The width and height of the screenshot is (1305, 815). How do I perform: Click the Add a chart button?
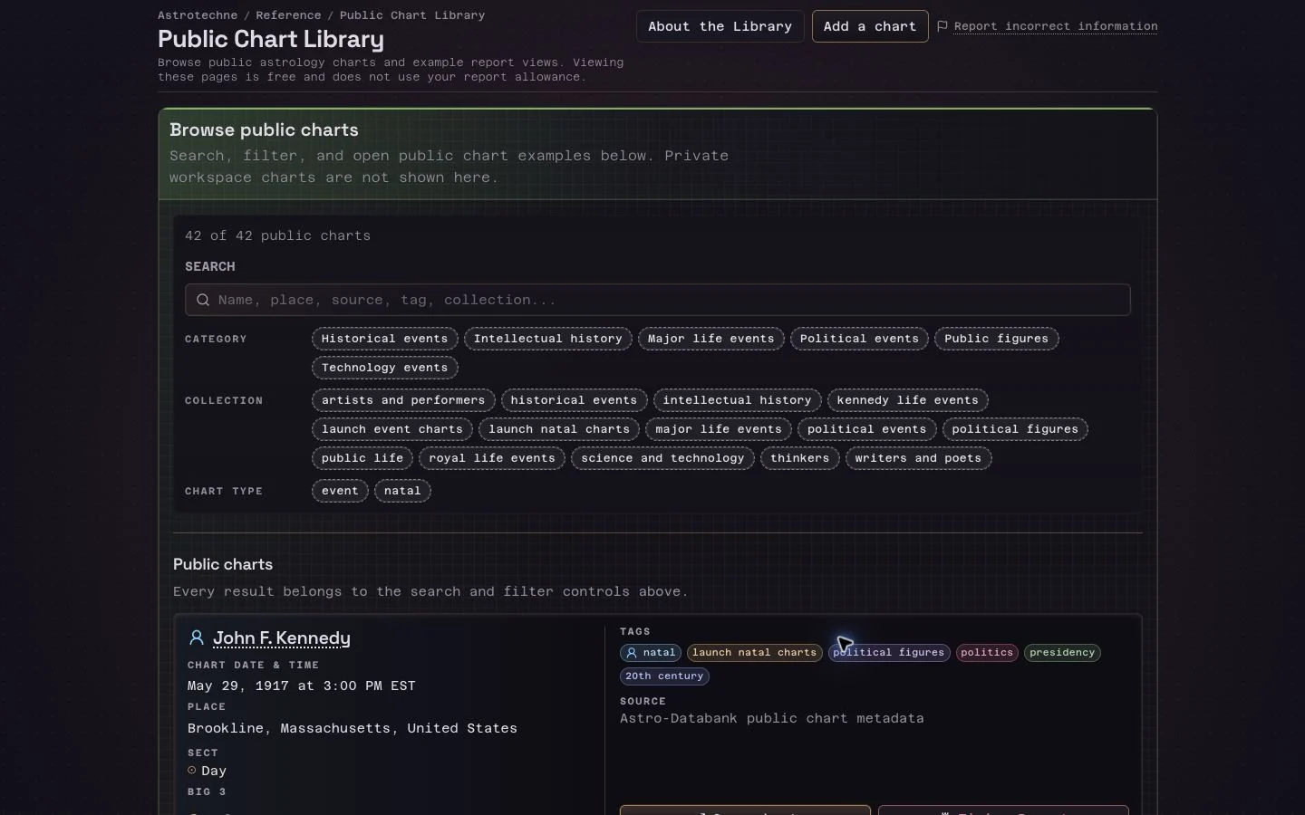[x=870, y=26]
